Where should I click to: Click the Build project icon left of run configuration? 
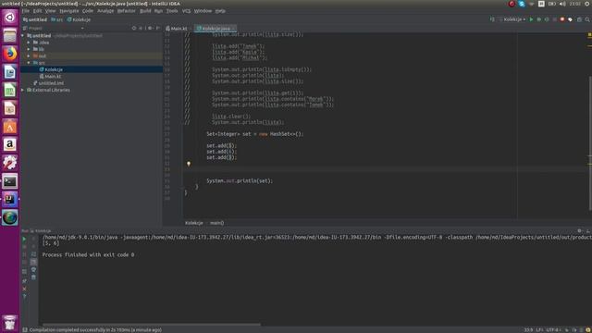[x=492, y=19]
